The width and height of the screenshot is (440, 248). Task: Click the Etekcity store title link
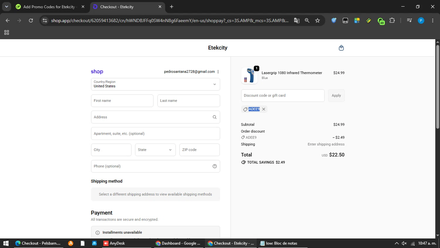pyautogui.click(x=218, y=48)
